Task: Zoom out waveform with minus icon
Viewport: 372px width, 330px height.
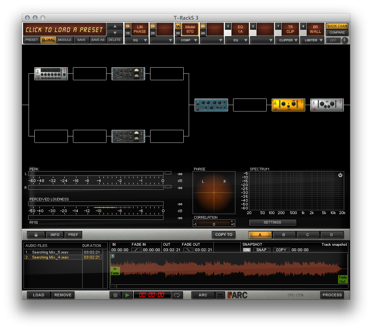Action: click(112, 286)
